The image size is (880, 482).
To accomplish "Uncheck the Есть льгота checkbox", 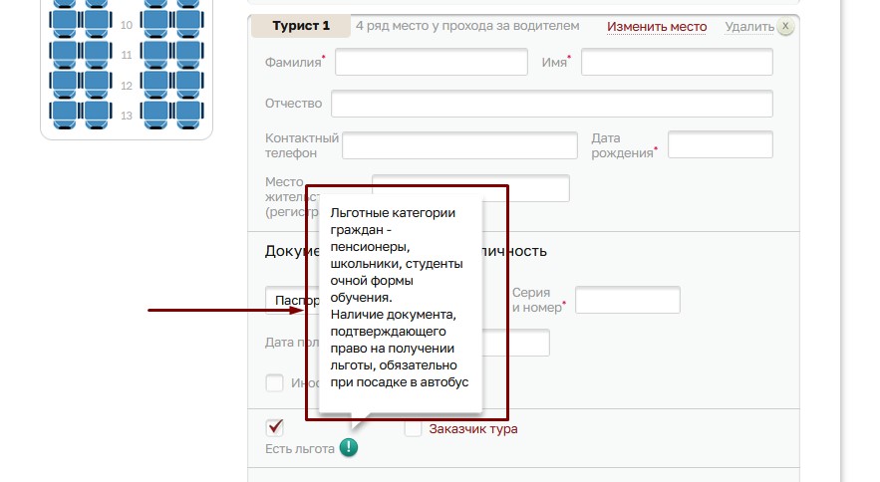I will 275,428.
